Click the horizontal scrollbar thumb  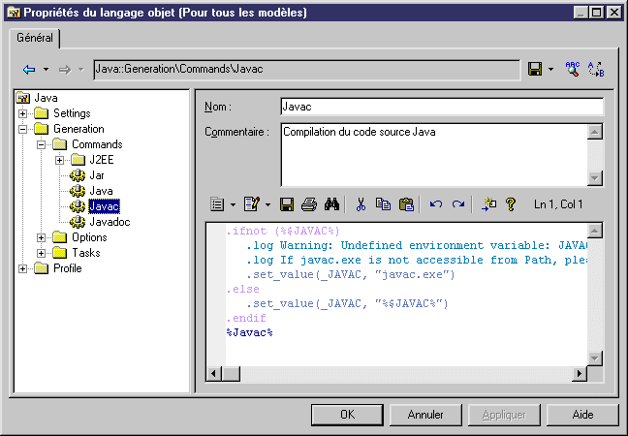tap(231, 374)
